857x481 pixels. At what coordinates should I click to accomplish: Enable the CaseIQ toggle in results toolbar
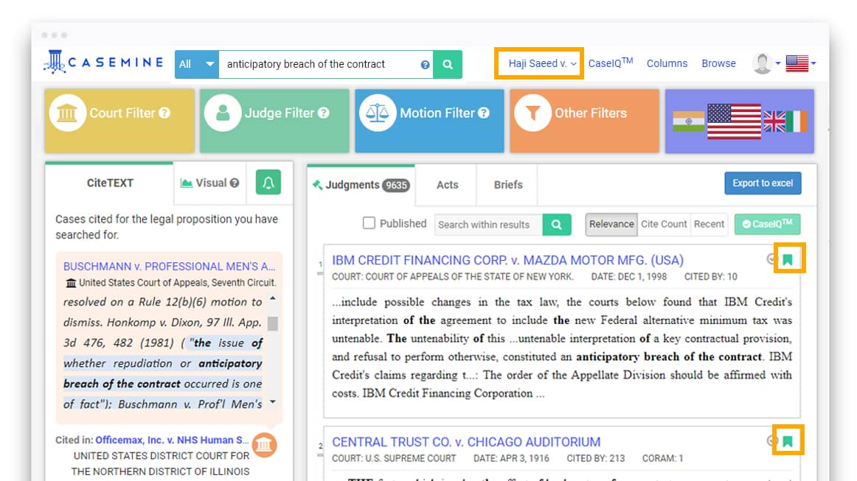point(767,224)
